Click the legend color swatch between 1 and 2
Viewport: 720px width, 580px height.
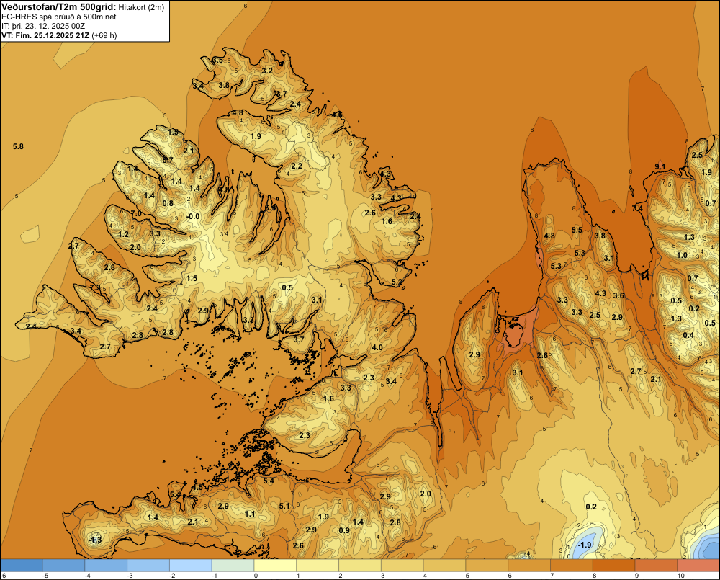[318, 566]
